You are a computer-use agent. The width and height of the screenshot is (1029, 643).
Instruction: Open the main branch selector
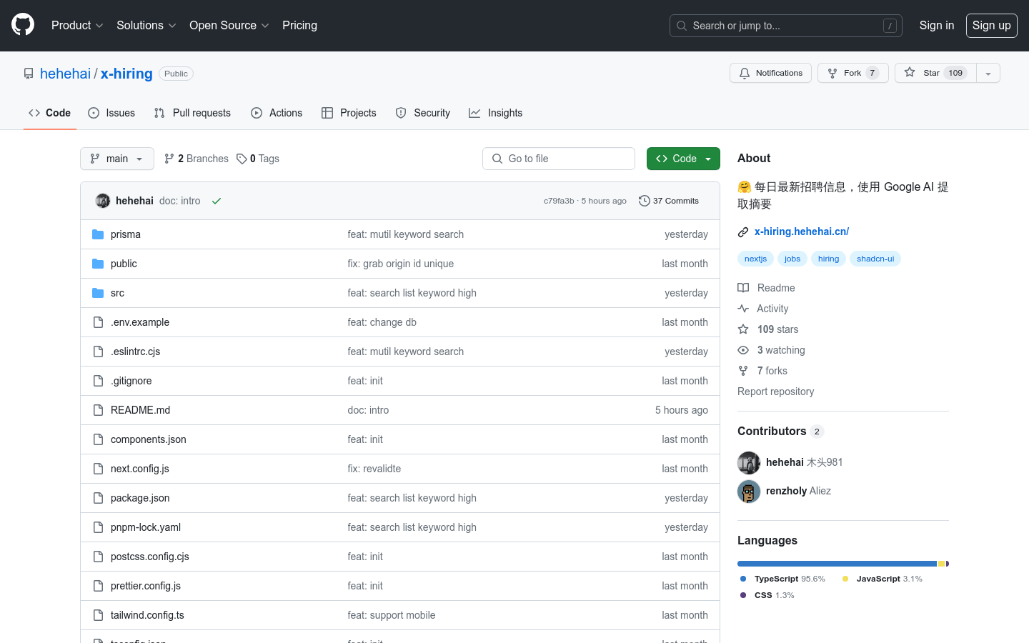(x=117, y=159)
